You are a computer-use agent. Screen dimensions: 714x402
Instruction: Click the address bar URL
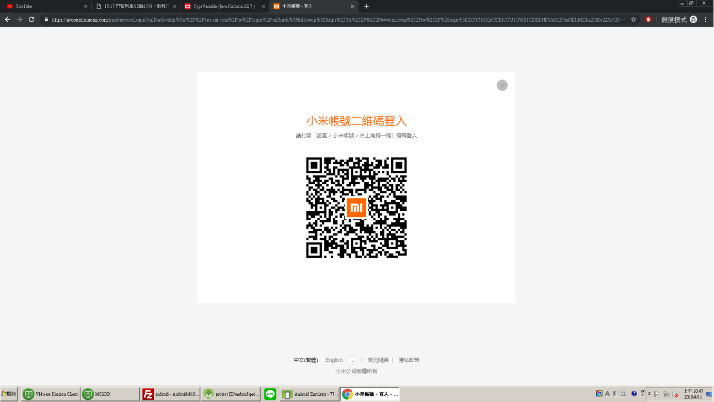click(x=338, y=20)
